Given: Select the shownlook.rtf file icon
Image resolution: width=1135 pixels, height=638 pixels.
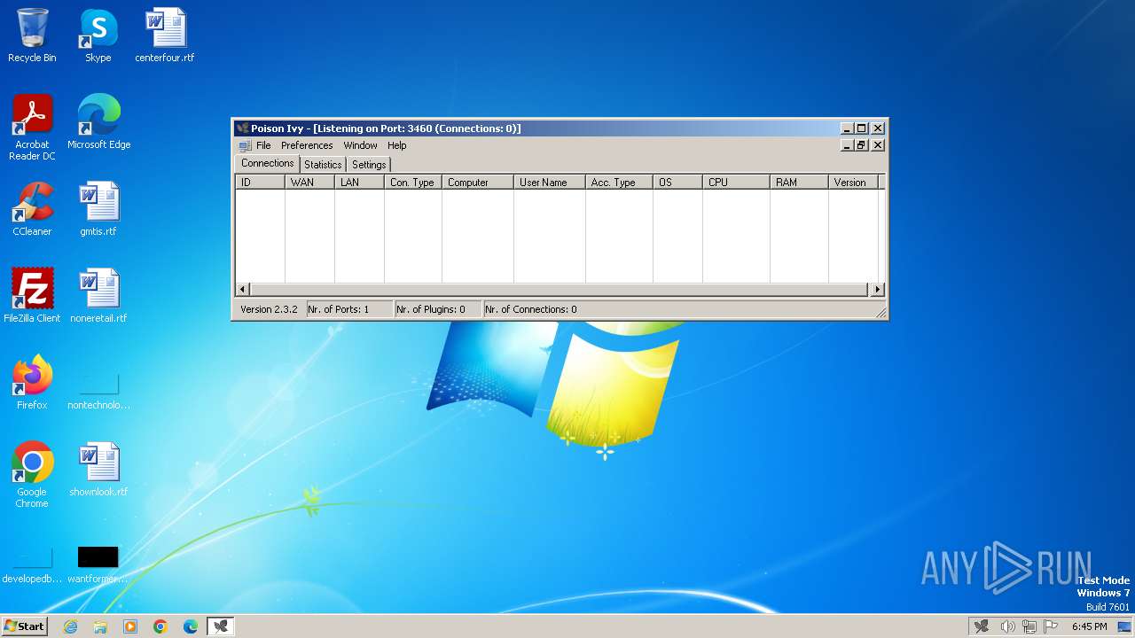Looking at the screenshot, I should [98, 470].
